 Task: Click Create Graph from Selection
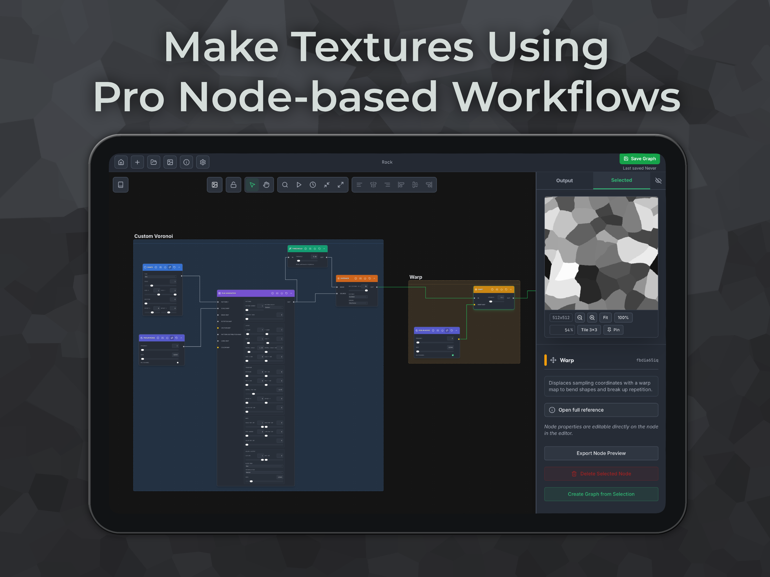click(x=601, y=494)
